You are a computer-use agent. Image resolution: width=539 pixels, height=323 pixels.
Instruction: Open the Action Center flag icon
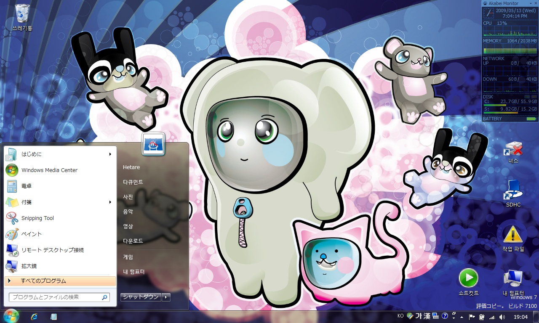point(472,317)
